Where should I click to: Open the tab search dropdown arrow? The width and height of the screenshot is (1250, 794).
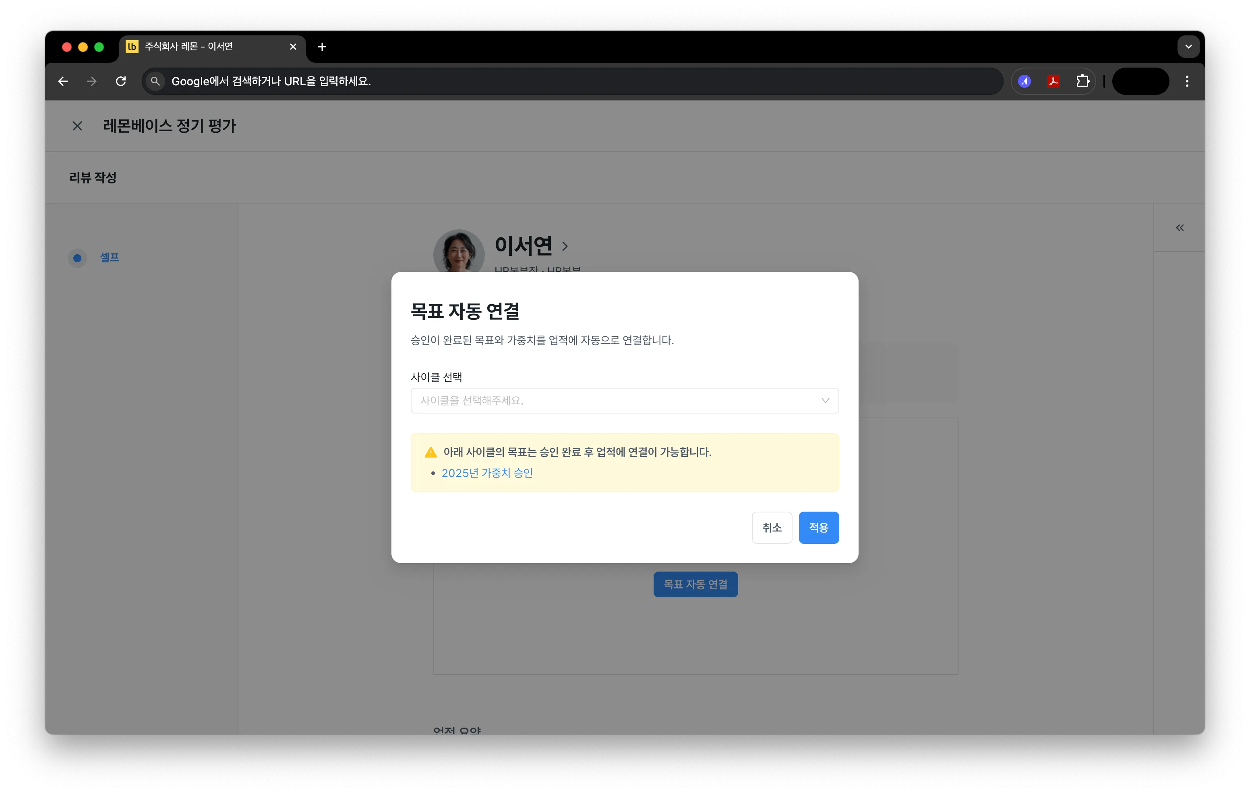[x=1188, y=47]
